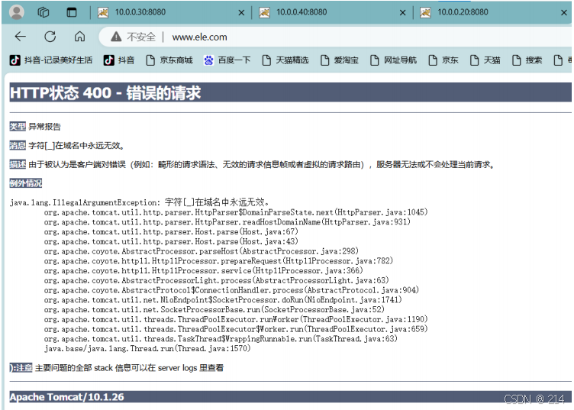Click the page icon beside 天猫精选
Viewport: 574px width, 410px height.
[266, 60]
